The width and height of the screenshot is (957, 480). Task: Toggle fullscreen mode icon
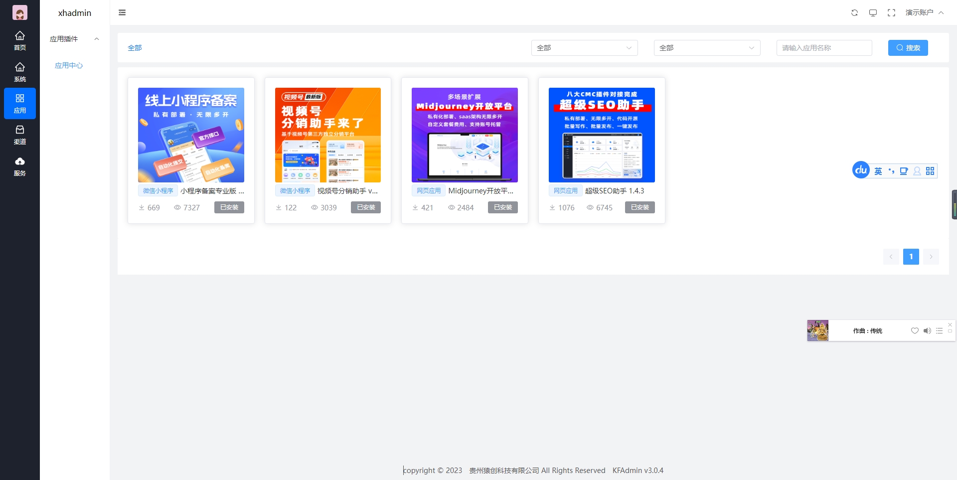[x=891, y=12]
